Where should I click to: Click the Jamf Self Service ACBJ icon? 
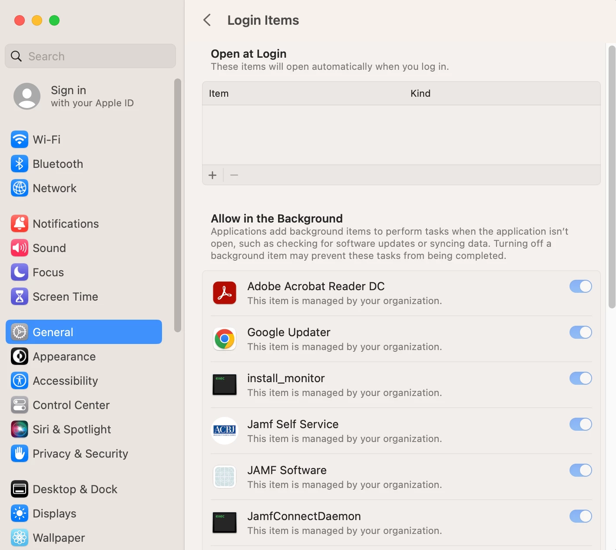(225, 431)
